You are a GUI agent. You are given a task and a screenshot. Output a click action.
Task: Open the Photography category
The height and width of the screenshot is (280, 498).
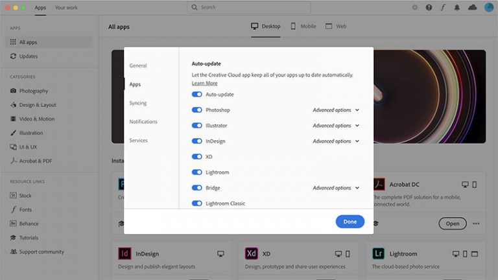pos(29,91)
